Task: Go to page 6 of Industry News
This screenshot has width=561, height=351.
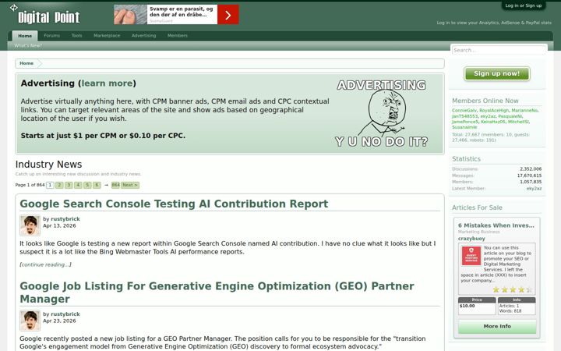Action: pyautogui.click(x=97, y=185)
